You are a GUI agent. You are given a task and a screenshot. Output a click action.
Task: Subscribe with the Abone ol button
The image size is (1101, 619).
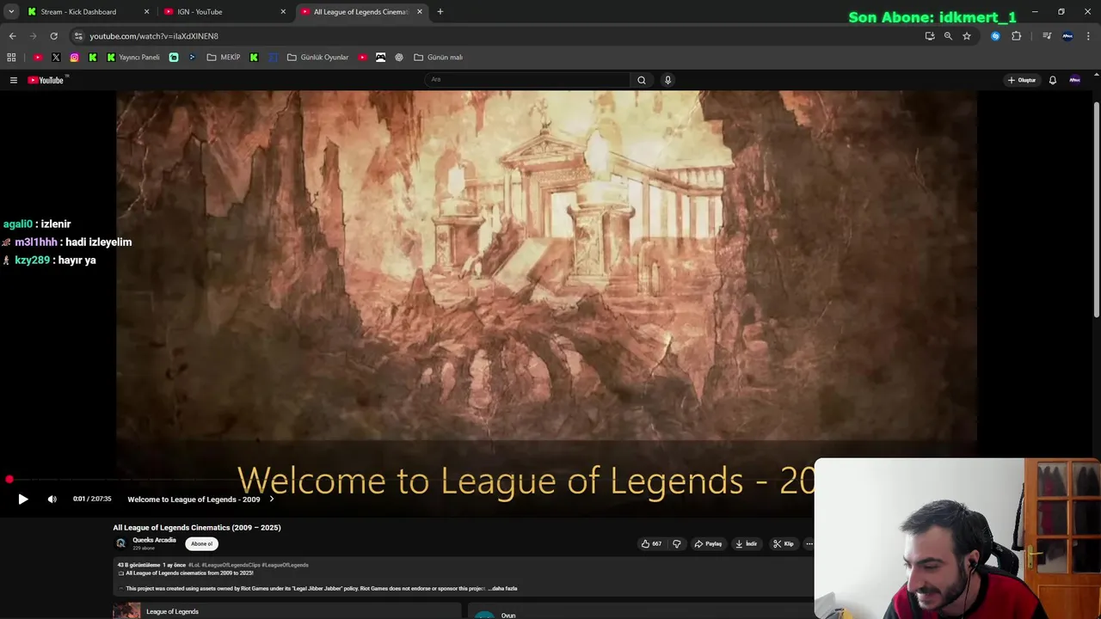tap(201, 543)
